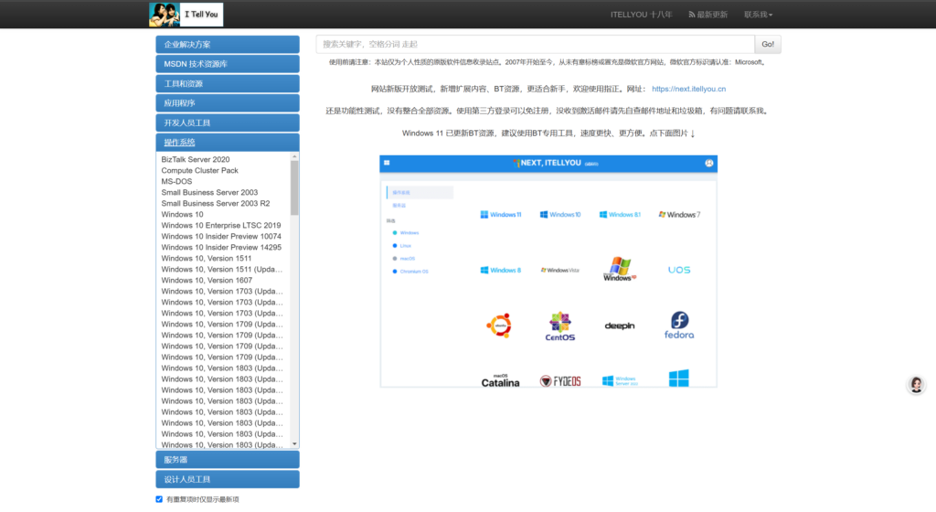Click the user icon in NEXT, ITELLYOU banner
This screenshot has height=512, width=936.
(x=708, y=163)
